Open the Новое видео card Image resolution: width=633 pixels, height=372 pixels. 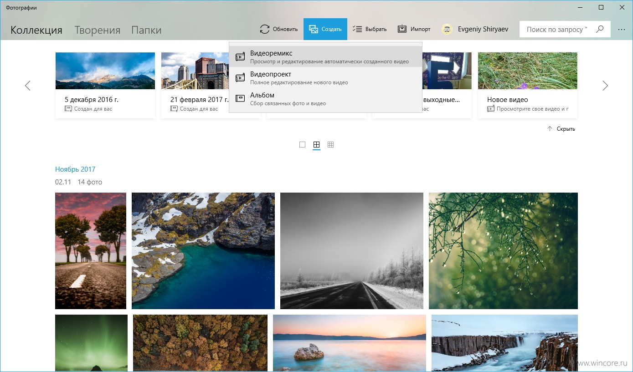(x=528, y=86)
